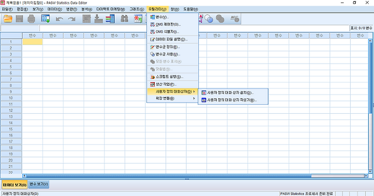
Task: Choose 생산 작업(P) menu entry
Action: (x=172, y=84)
